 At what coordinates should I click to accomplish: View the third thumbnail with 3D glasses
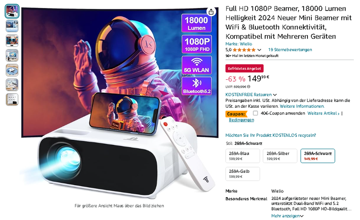[12, 41]
